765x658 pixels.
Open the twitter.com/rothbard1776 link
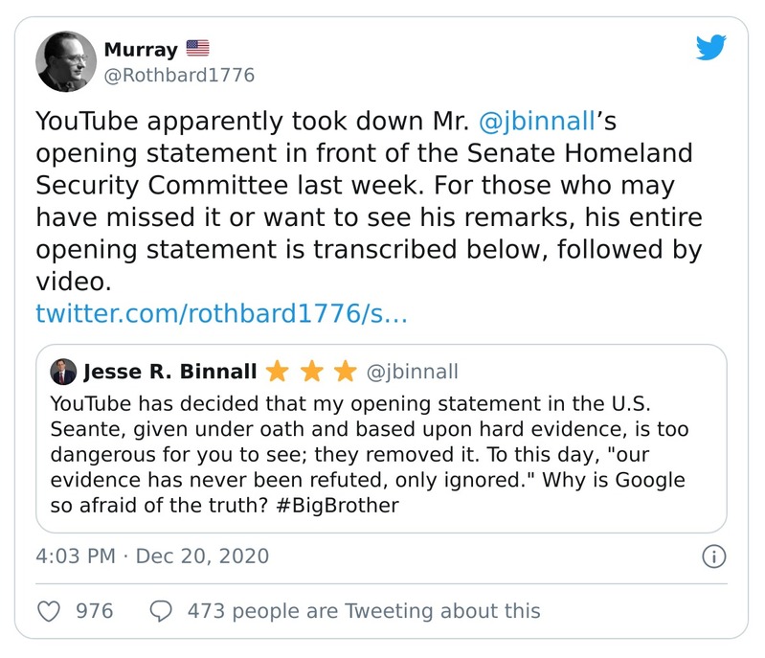(x=221, y=313)
